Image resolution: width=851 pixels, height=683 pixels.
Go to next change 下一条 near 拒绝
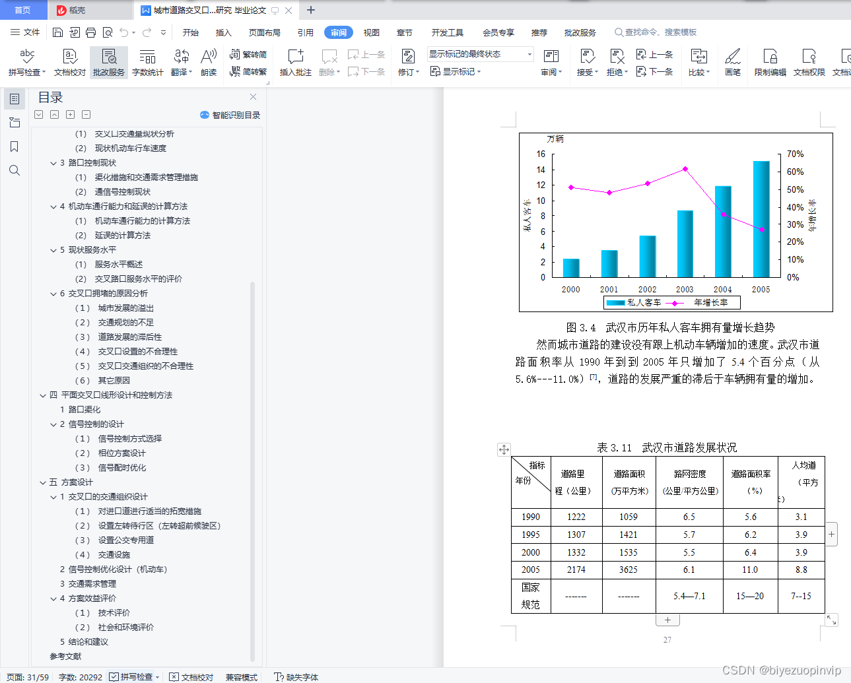pyautogui.click(x=654, y=71)
